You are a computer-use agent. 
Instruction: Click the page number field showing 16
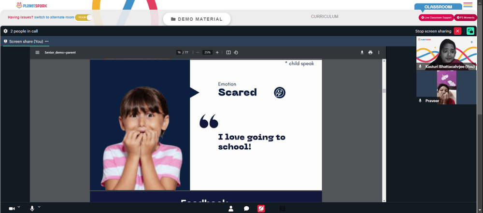179,52
